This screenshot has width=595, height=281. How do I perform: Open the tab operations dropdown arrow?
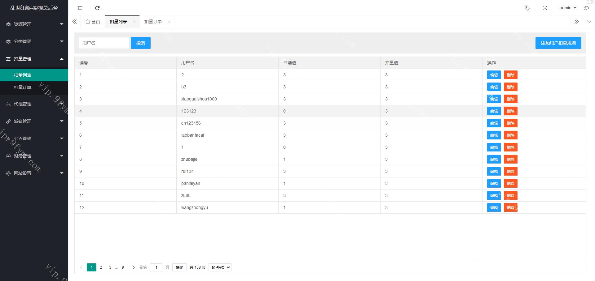[x=589, y=22]
